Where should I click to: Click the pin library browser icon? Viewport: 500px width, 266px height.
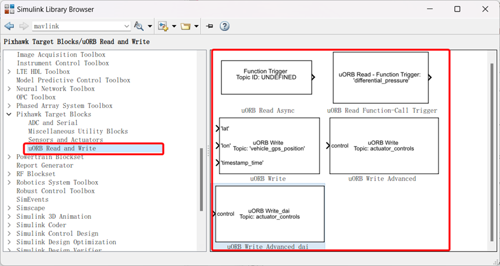(x=209, y=26)
